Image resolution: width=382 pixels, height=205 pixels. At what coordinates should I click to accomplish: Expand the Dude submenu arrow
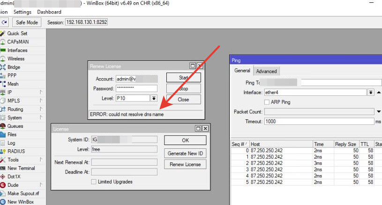point(41,185)
